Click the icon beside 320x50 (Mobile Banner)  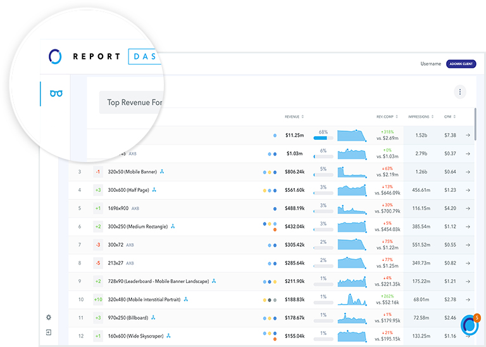pos(162,172)
